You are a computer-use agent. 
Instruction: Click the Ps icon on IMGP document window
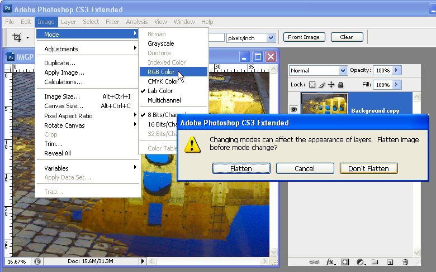10,57
